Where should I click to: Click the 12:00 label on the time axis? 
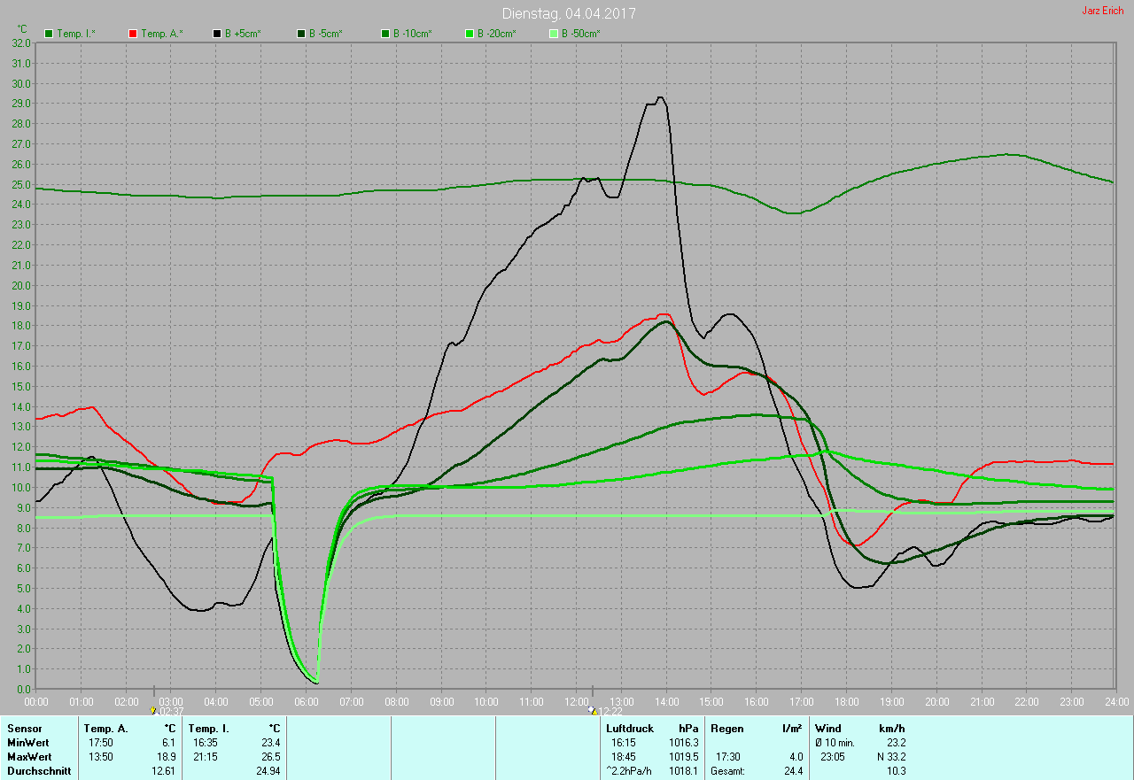[576, 701]
